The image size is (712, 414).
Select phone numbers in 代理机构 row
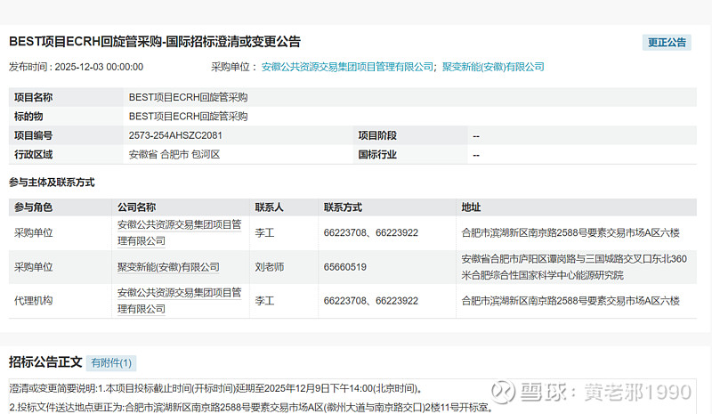coord(371,301)
